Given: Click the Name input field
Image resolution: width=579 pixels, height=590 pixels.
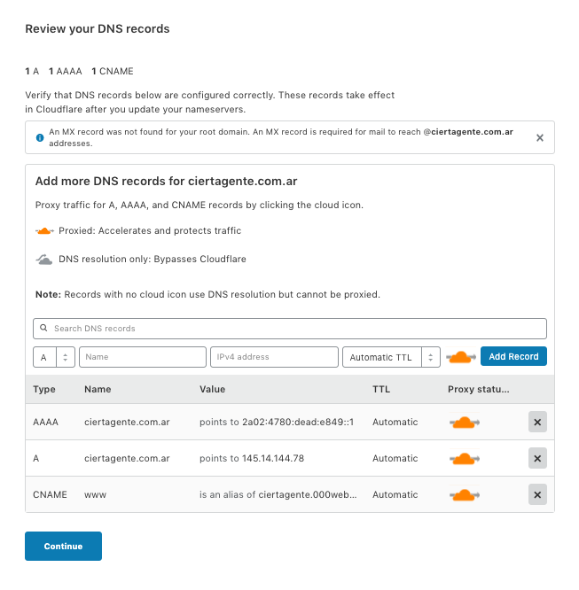Looking at the screenshot, I should tap(142, 357).
